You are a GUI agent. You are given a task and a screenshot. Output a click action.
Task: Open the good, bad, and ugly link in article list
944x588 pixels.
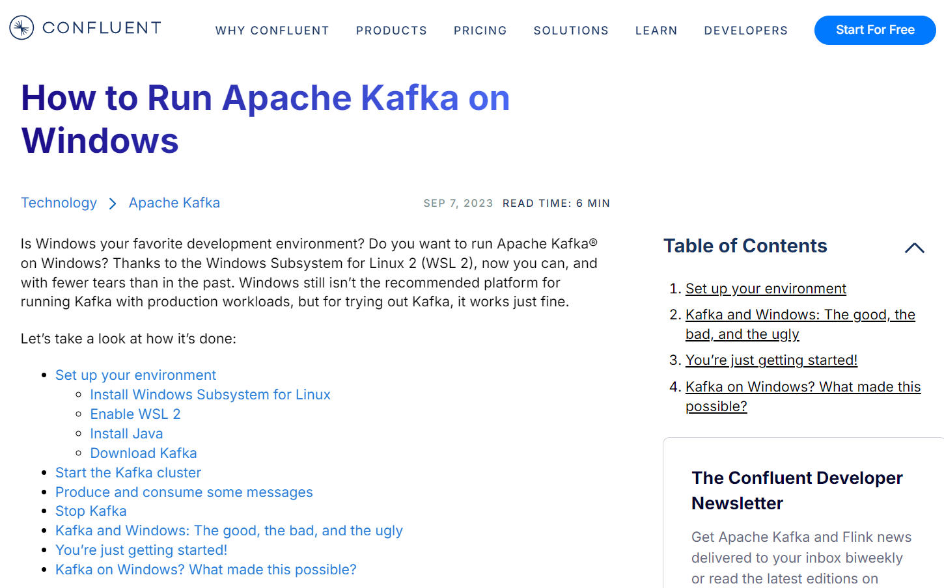[229, 531]
